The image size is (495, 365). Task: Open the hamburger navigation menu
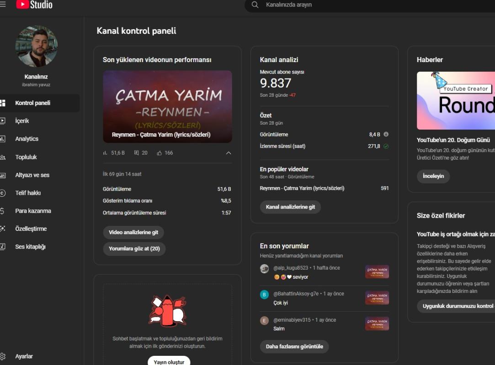[x=3, y=5]
